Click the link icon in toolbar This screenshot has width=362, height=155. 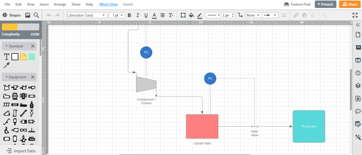point(296,15)
